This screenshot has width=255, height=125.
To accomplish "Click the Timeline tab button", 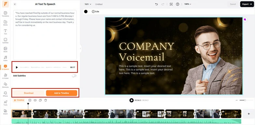I will point(19,100).
